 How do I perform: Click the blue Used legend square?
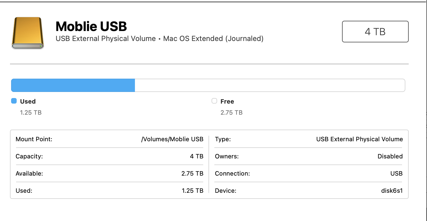(14, 101)
